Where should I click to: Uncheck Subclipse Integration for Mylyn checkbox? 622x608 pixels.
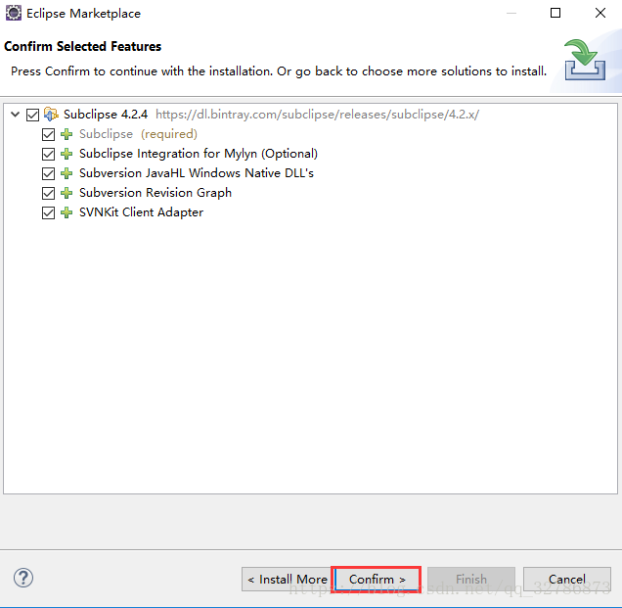click(x=48, y=154)
